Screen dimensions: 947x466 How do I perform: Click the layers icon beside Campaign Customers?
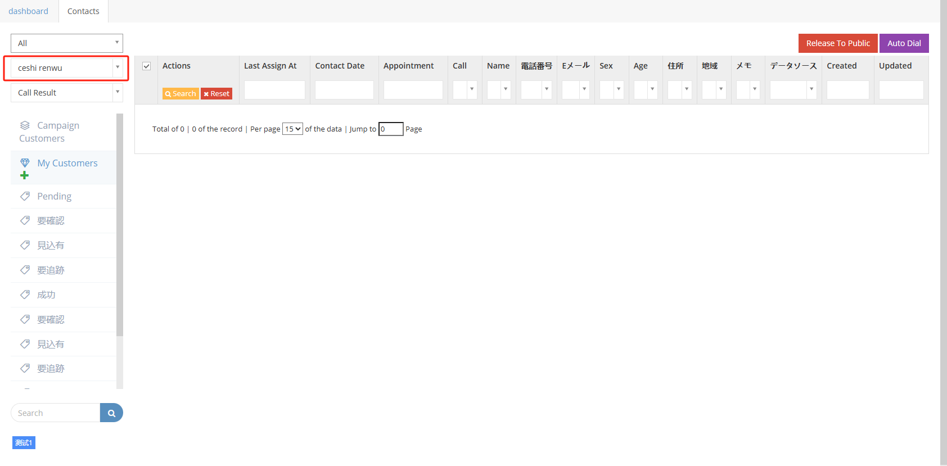coord(25,125)
